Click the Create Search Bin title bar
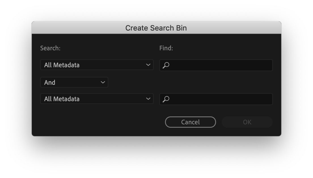The height and width of the screenshot is (178, 313). 156,28
